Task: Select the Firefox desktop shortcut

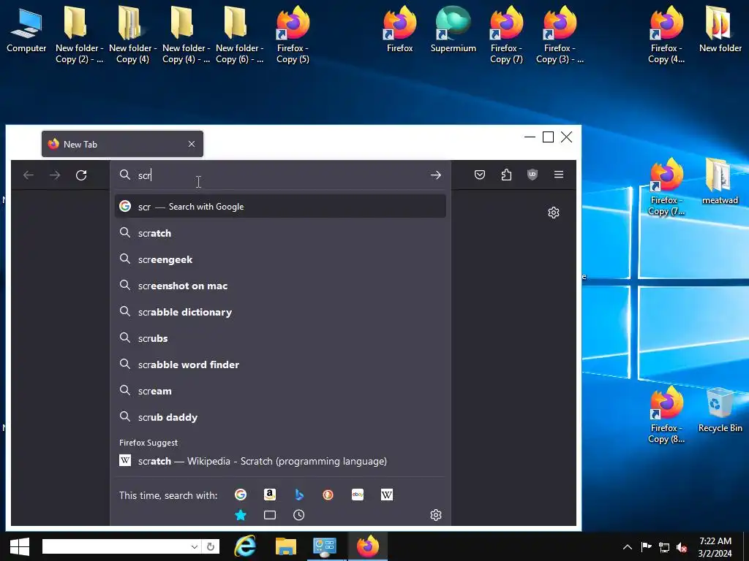Action: [x=400, y=29]
